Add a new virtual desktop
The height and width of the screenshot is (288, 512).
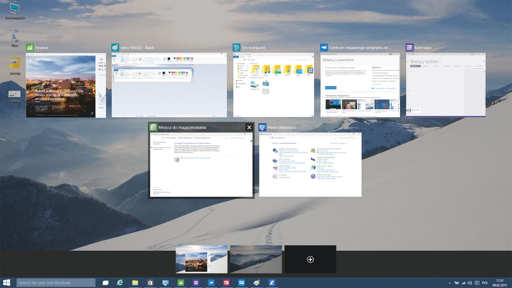point(310,259)
